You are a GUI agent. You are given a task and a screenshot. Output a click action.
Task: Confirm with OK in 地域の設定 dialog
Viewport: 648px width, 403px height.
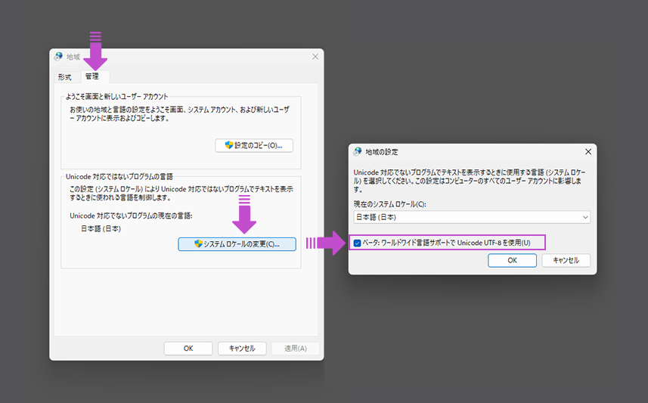(x=512, y=260)
